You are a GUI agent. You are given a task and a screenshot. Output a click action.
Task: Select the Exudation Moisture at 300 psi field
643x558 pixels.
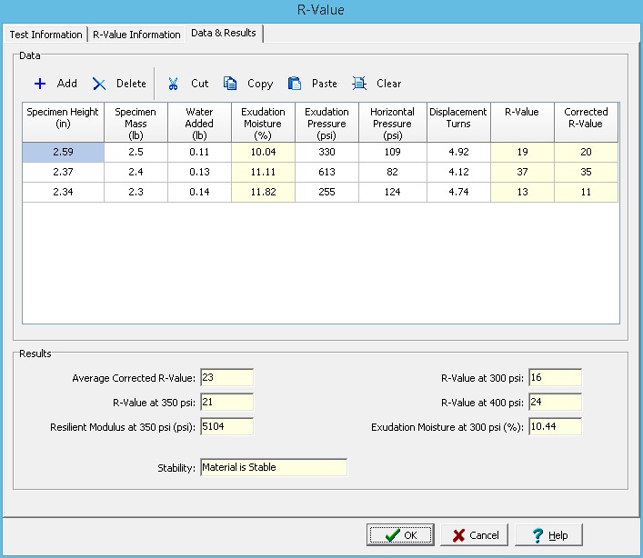[556, 426]
